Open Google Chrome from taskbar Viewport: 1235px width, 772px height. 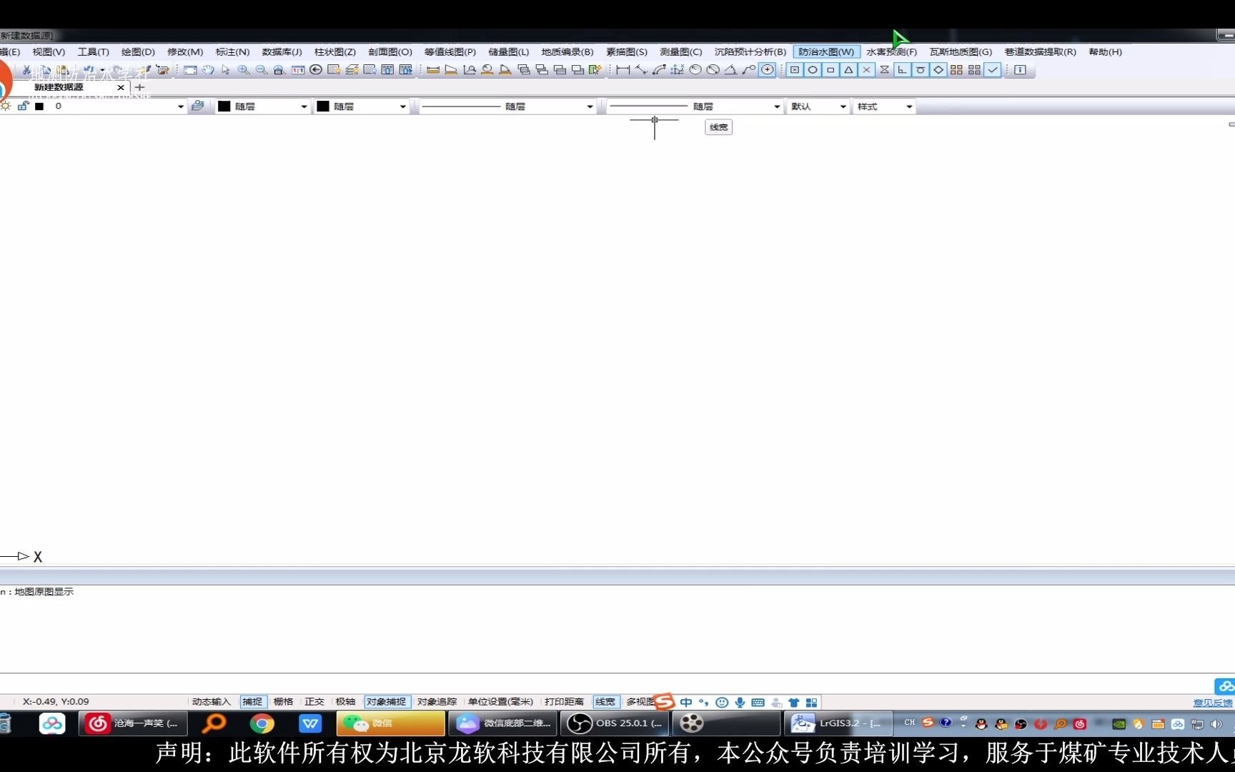tap(262, 723)
